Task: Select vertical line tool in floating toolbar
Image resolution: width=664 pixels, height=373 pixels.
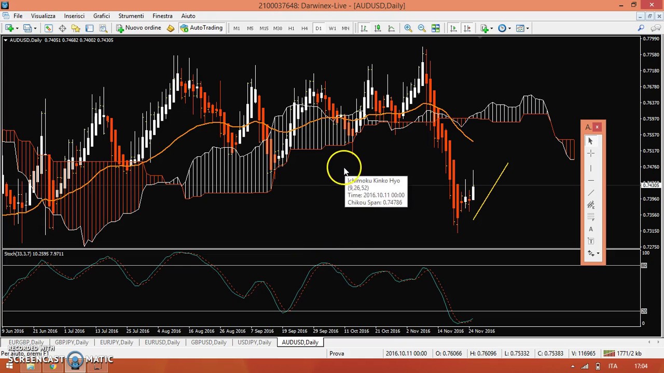Action: (590, 168)
